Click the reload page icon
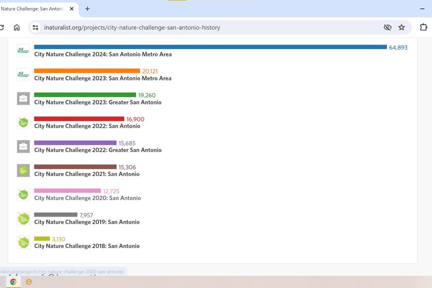 coord(2,28)
